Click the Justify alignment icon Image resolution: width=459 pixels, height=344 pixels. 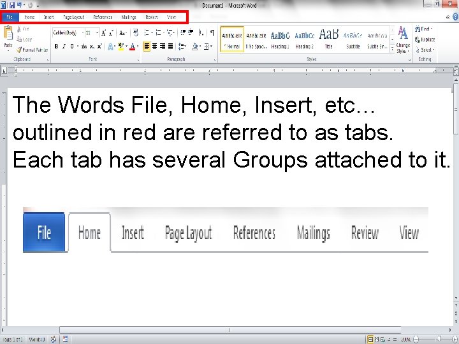pyautogui.click(x=170, y=47)
